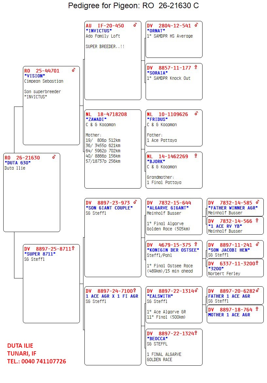267x383 pixels.
Task: Click the pigeon name "ZAWADI"
Action: tap(96, 120)
